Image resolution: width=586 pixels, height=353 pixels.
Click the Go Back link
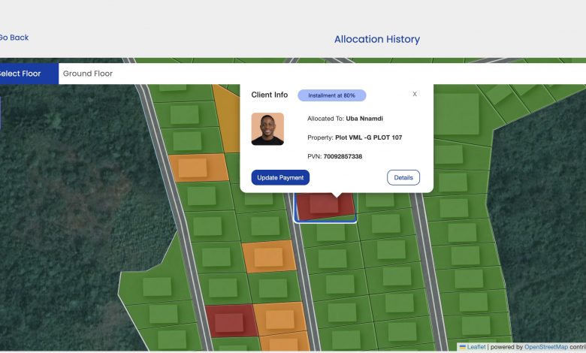(x=14, y=38)
